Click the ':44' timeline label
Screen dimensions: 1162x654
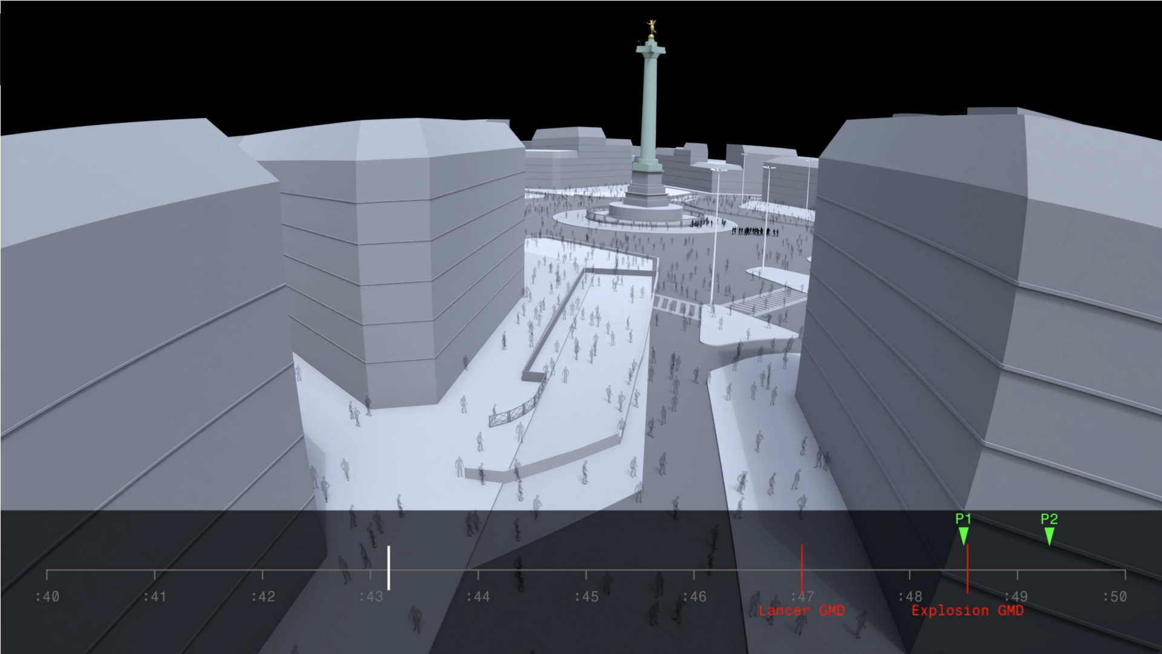(478, 597)
